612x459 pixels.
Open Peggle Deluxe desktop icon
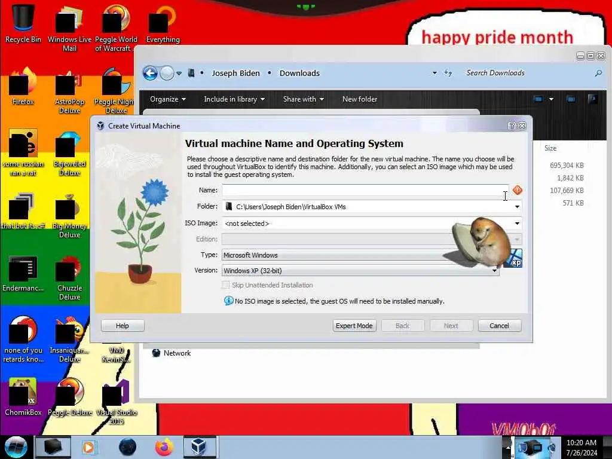point(69,397)
